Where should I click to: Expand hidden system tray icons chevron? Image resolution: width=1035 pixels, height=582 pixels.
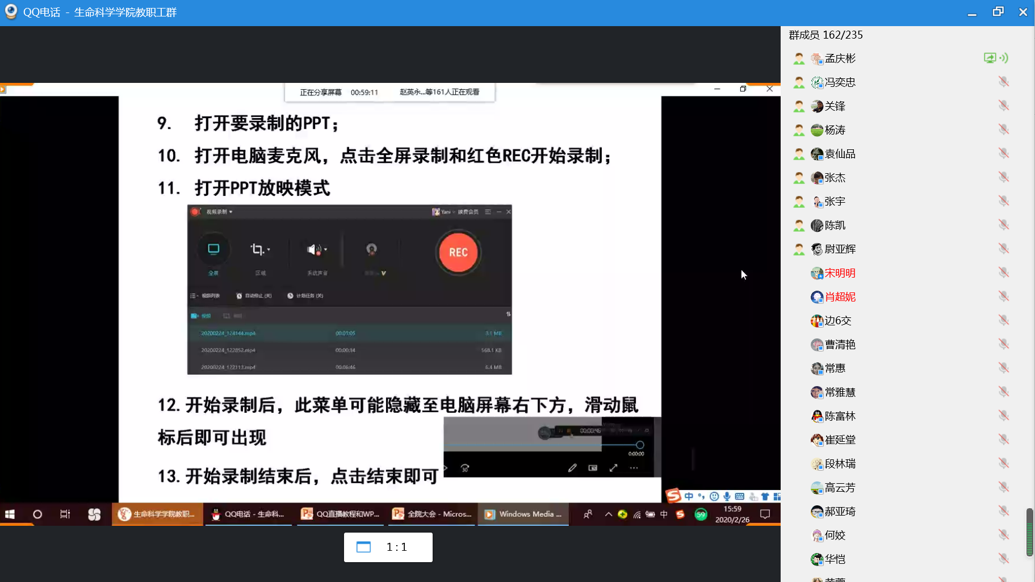(x=608, y=514)
